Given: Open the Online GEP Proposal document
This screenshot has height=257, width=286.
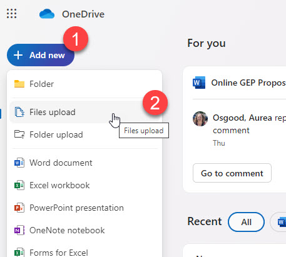Looking at the screenshot, I should click(x=248, y=83).
